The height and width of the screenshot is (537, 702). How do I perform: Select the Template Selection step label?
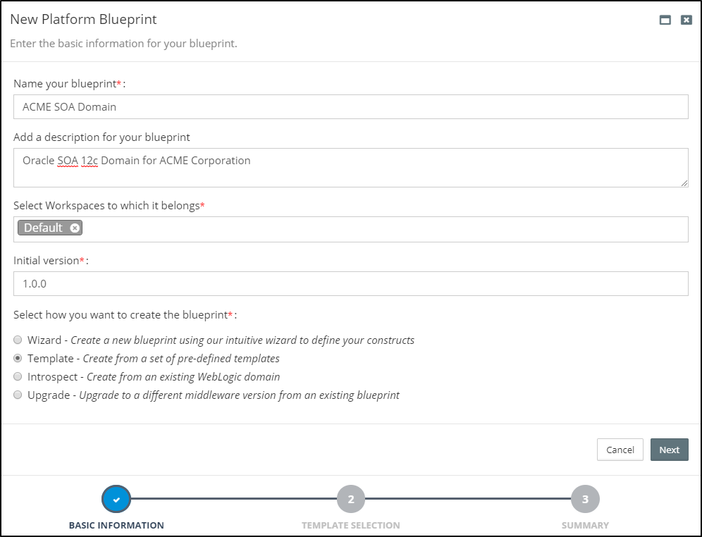(x=350, y=525)
